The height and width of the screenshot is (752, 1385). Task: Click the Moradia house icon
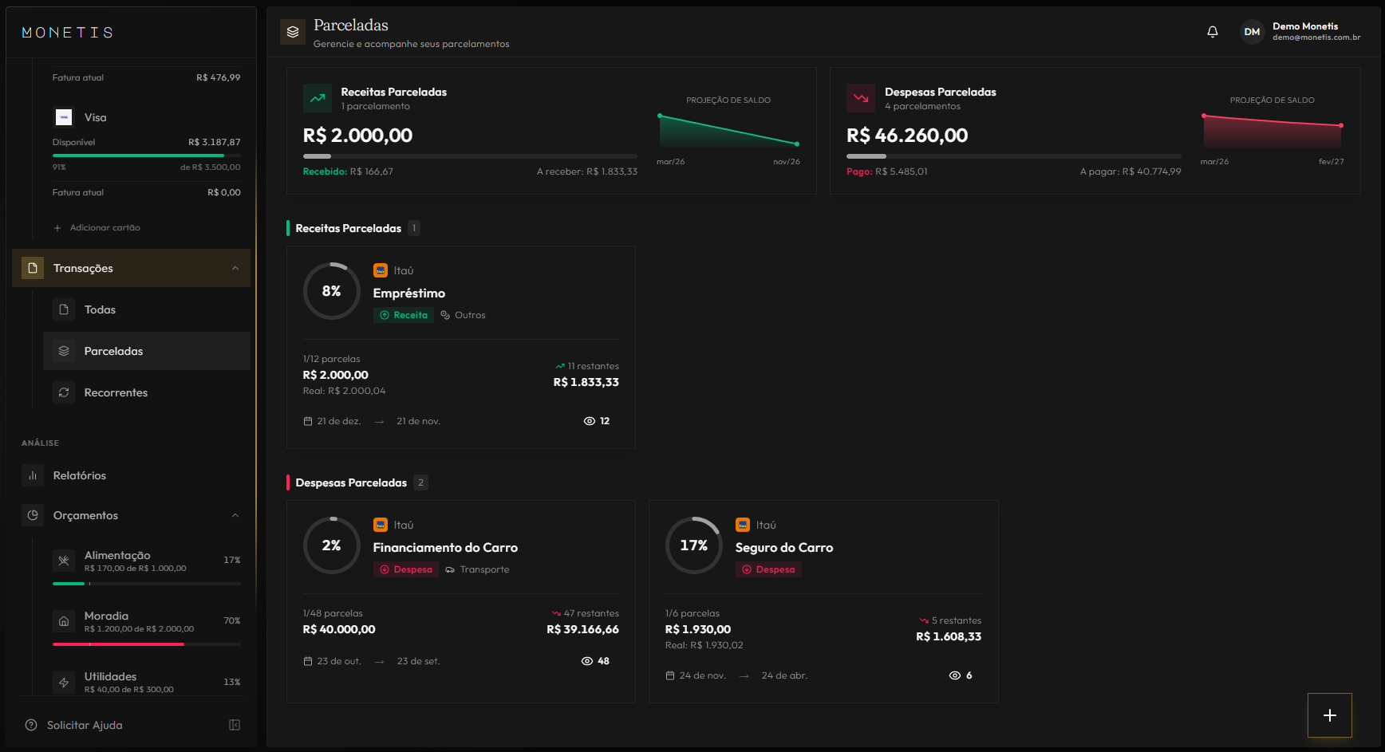pos(64,621)
